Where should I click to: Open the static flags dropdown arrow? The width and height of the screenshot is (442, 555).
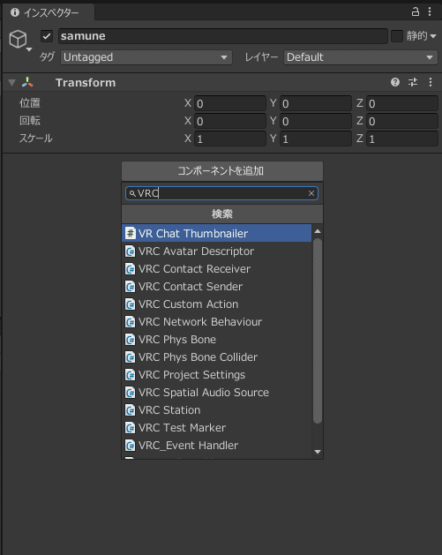pos(433,36)
